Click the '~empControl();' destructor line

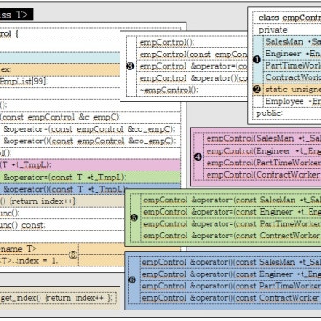point(169,90)
